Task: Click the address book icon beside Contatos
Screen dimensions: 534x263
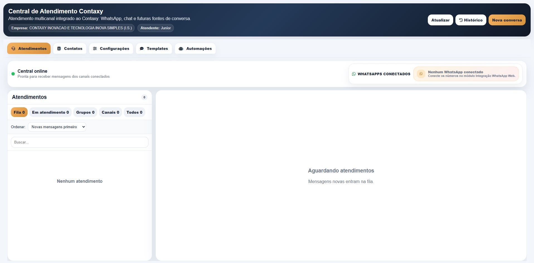Action: [59, 48]
